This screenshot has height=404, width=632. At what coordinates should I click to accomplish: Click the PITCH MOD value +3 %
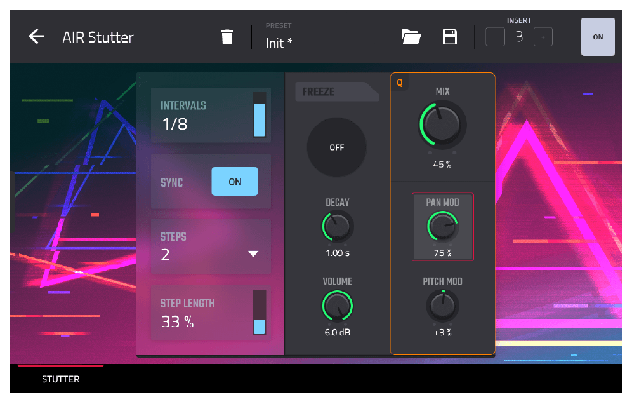tap(442, 333)
